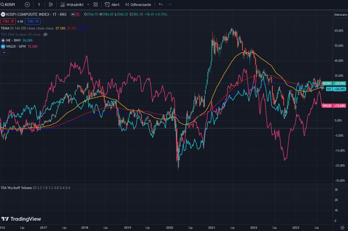This screenshot has height=231, width=348.
Task: Open the KOSPI symbol search
Action: (x=8, y=4)
